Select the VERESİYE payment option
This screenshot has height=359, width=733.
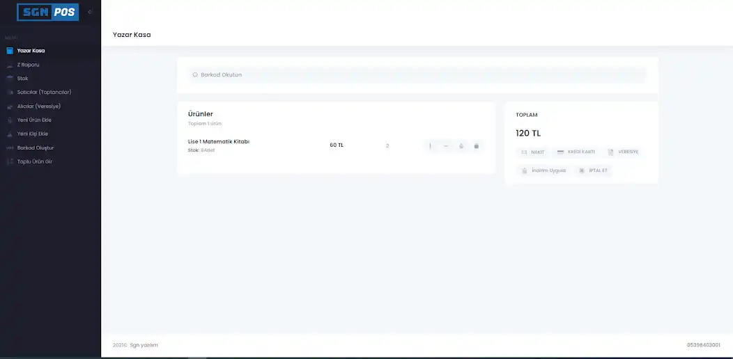coord(623,152)
